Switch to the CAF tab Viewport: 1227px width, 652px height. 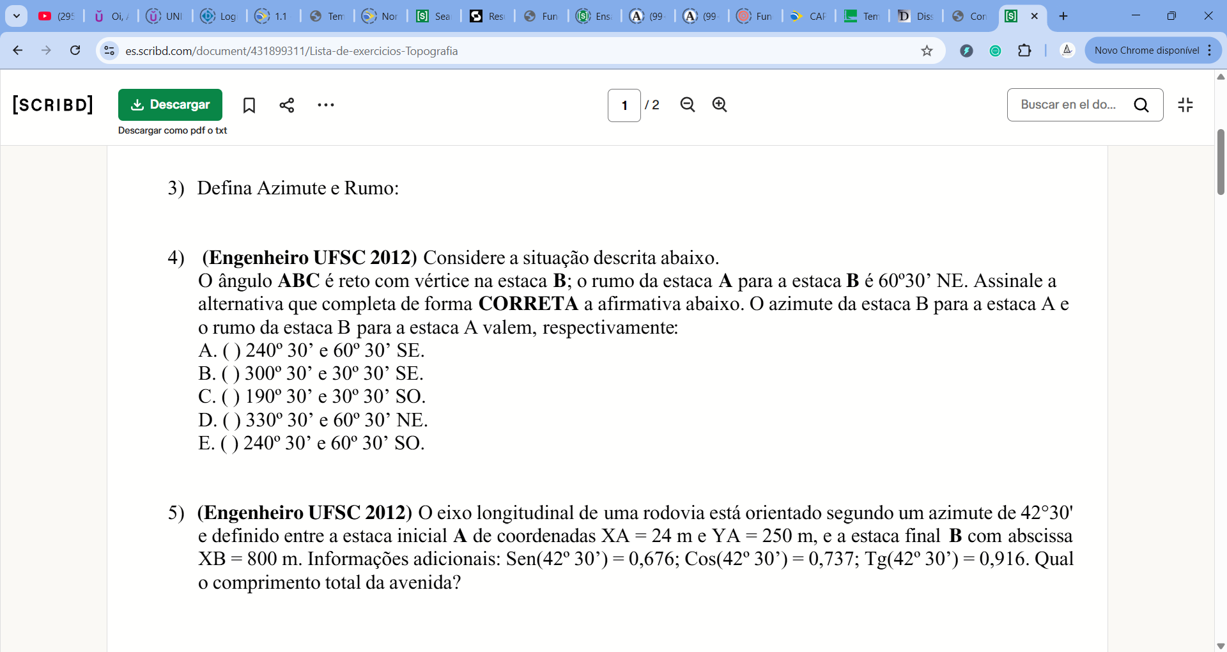pos(808,16)
